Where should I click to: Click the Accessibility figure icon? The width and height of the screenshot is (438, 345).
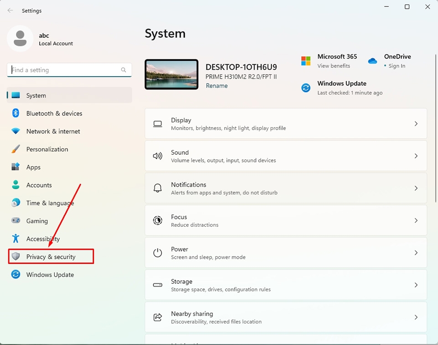(16, 239)
